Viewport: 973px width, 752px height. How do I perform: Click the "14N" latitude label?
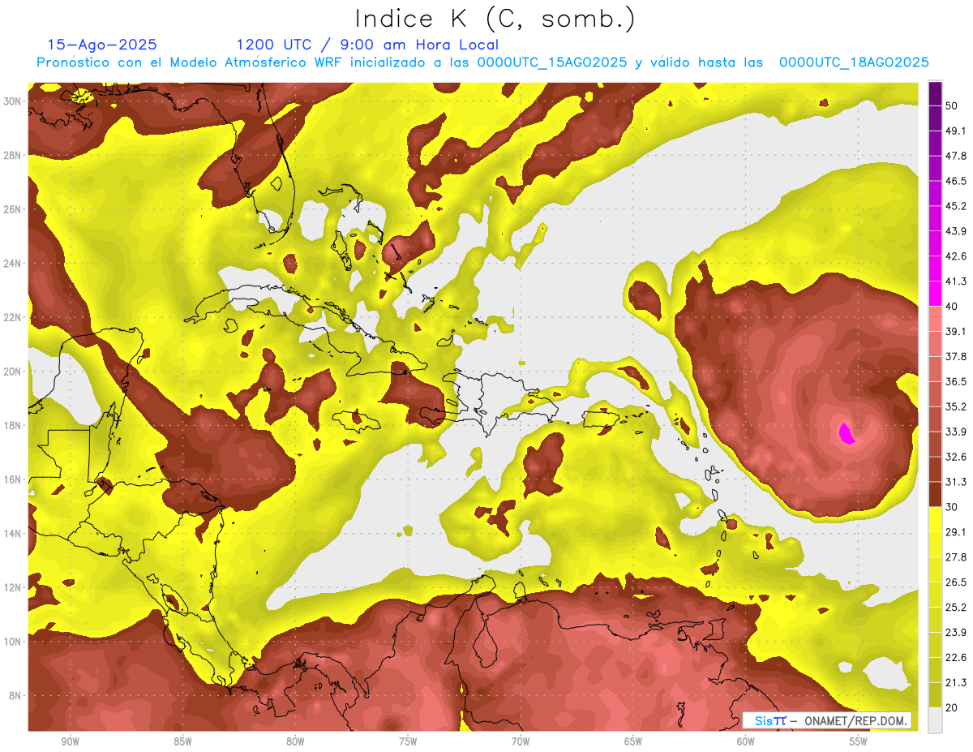[x=14, y=533]
